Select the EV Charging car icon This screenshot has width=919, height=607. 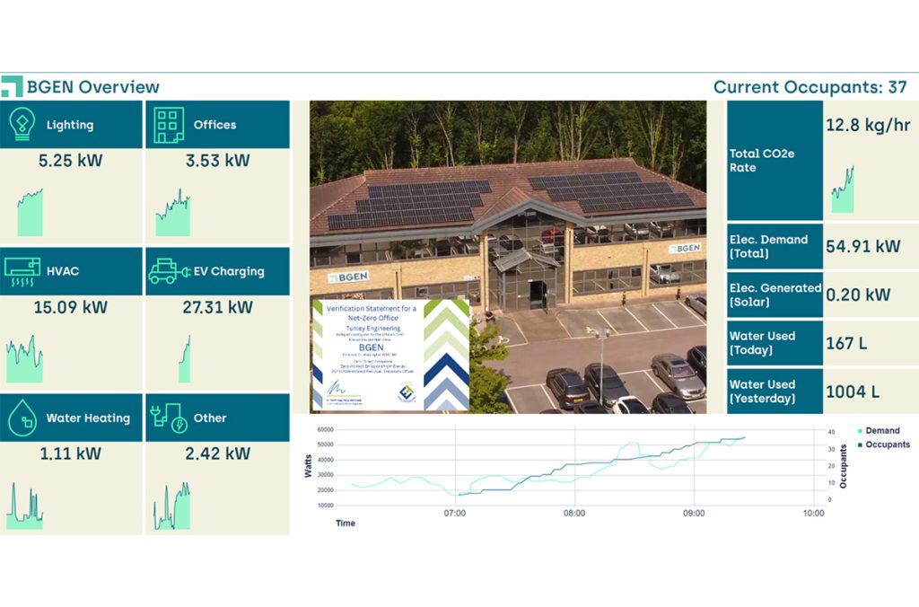pyautogui.click(x=170, y=271)
